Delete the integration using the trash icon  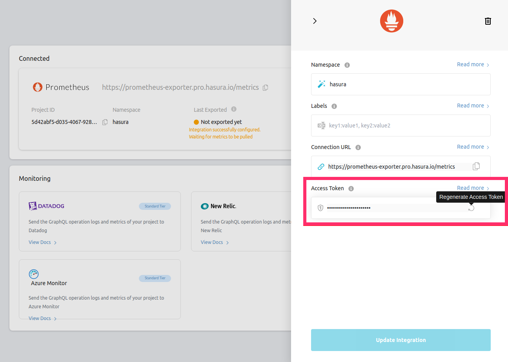(488, 21)
